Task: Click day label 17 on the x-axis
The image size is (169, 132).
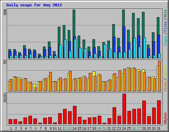Action: pos(89,128)
